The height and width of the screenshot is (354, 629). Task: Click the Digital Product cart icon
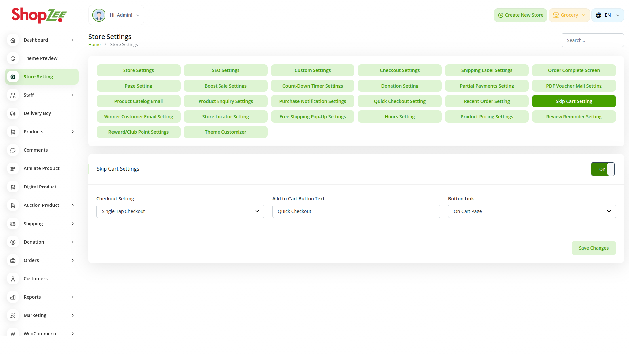pyautogui.click(x=13, y=187)
